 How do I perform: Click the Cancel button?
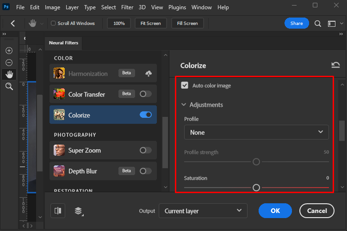(x=317, y=211)
